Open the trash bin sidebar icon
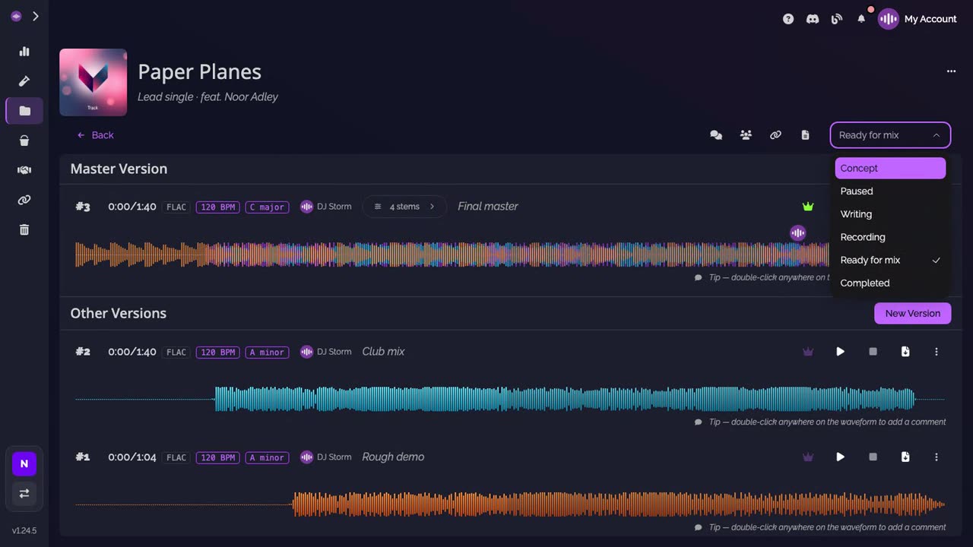Screen dimensions: 973x547 24,229
